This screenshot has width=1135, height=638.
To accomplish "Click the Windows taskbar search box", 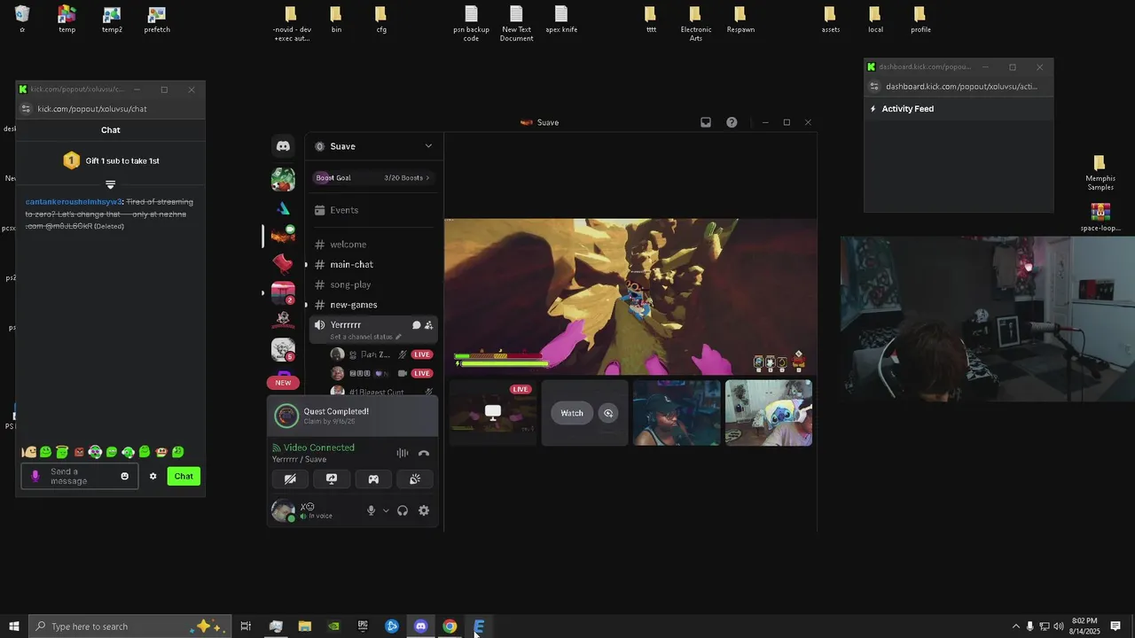I will (129, 626).
